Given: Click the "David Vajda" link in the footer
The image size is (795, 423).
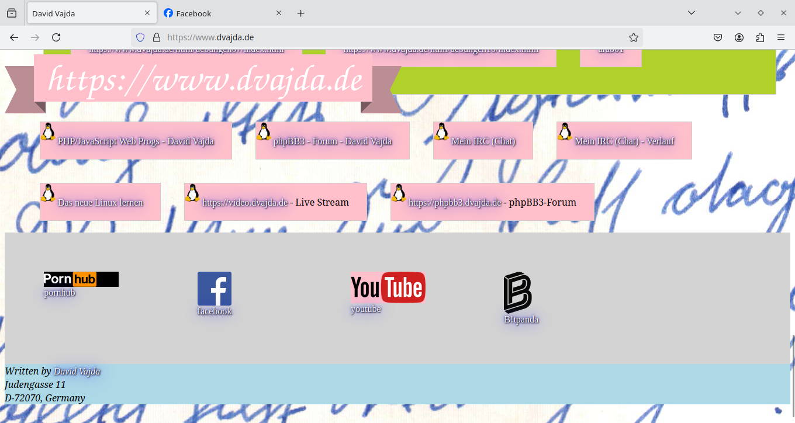Looking at the screenshot, I should (x=77, y=371).
